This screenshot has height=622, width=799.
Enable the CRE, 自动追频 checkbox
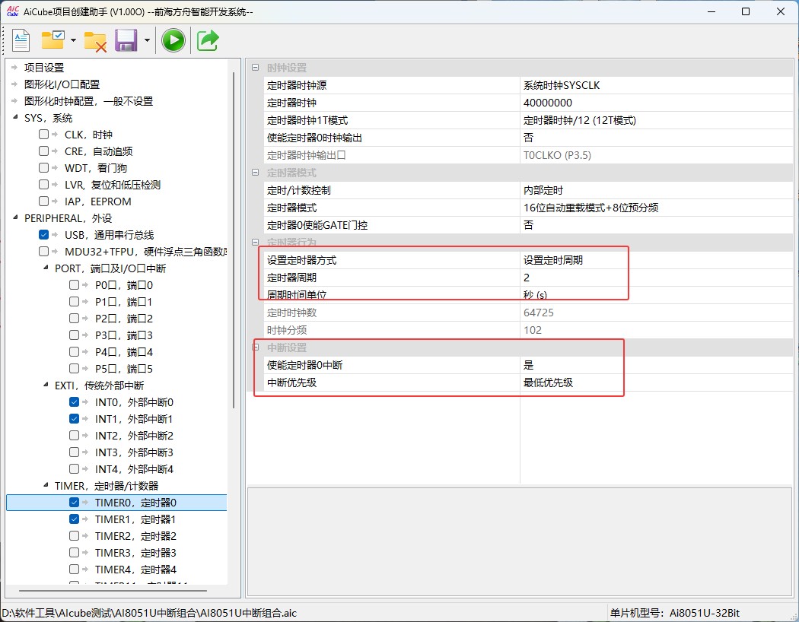pyautogui.click(x=44, y=151)
